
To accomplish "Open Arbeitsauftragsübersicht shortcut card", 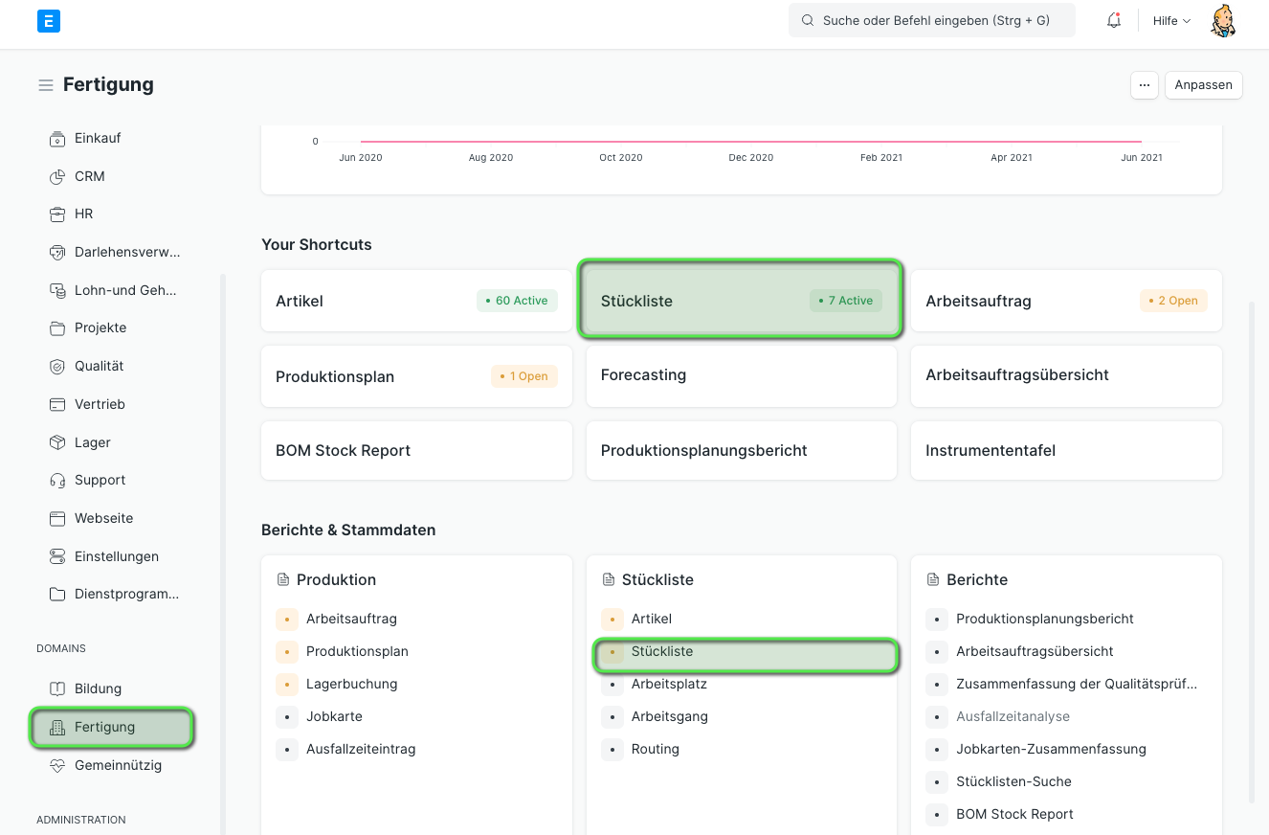I will tap(1066, 375).
